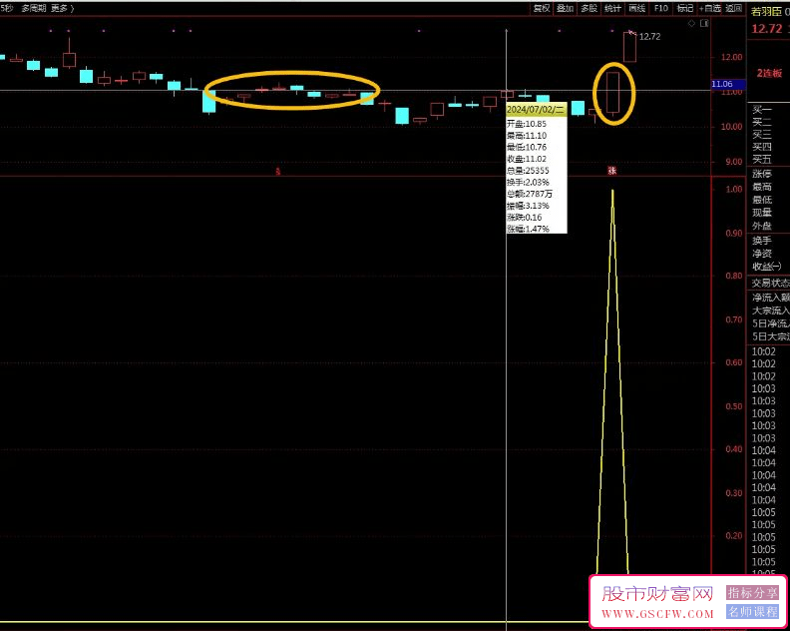Click 总量:25355 in the tooltip

point(528,170)
